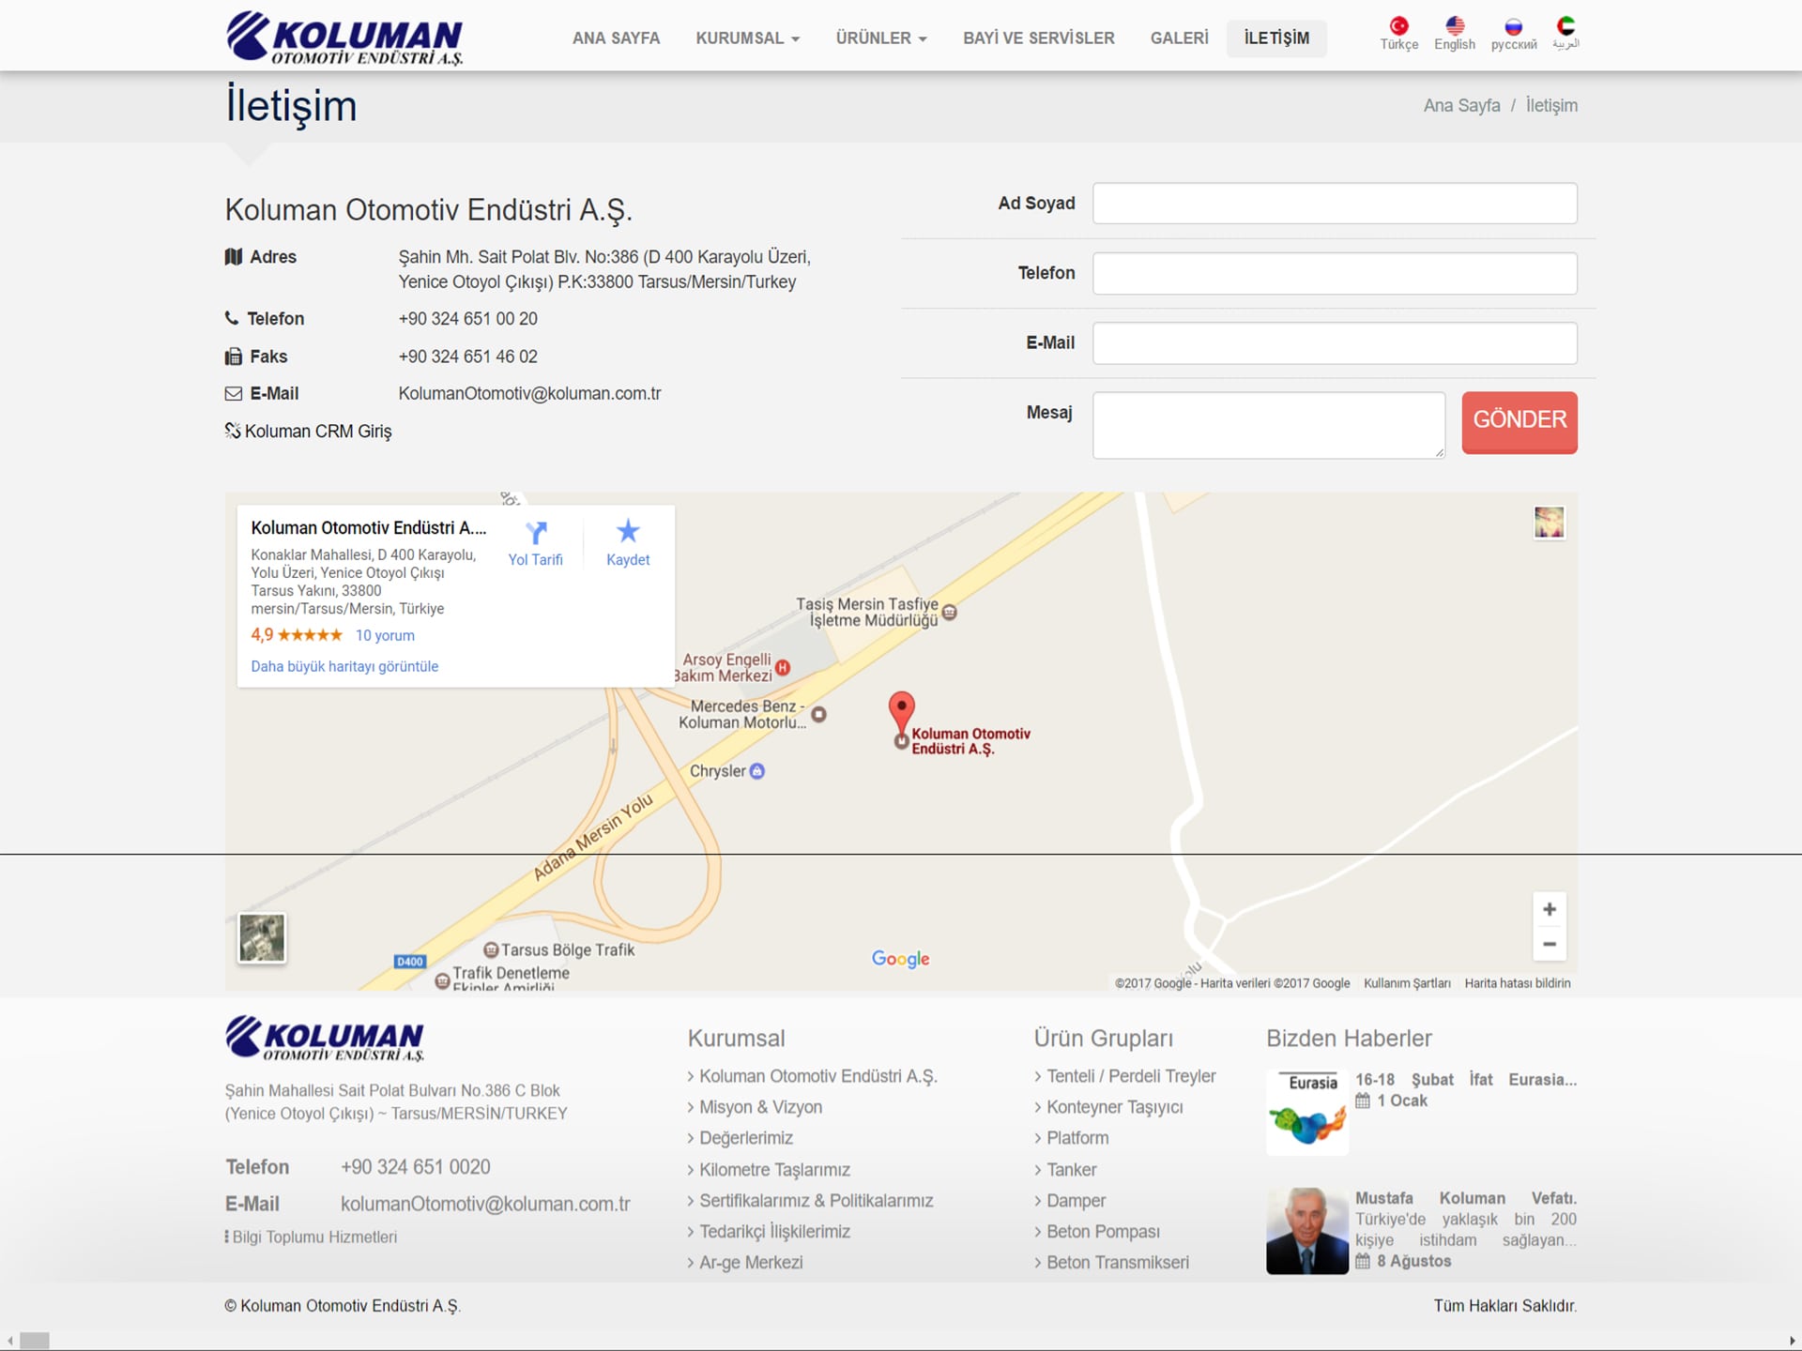1802x1351 pixels.
Task: Open the Mustafa Koluman portrait thumbnail
Action: [x=1307, y=1231]
